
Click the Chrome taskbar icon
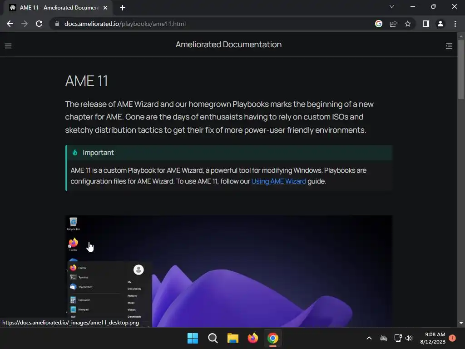(x=273, y=338)
